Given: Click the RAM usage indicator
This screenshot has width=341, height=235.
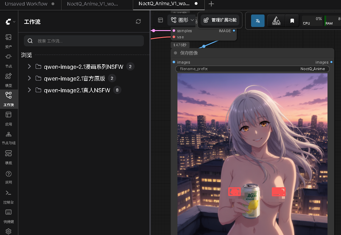Looking at the screenshot, I should point(332,21).
